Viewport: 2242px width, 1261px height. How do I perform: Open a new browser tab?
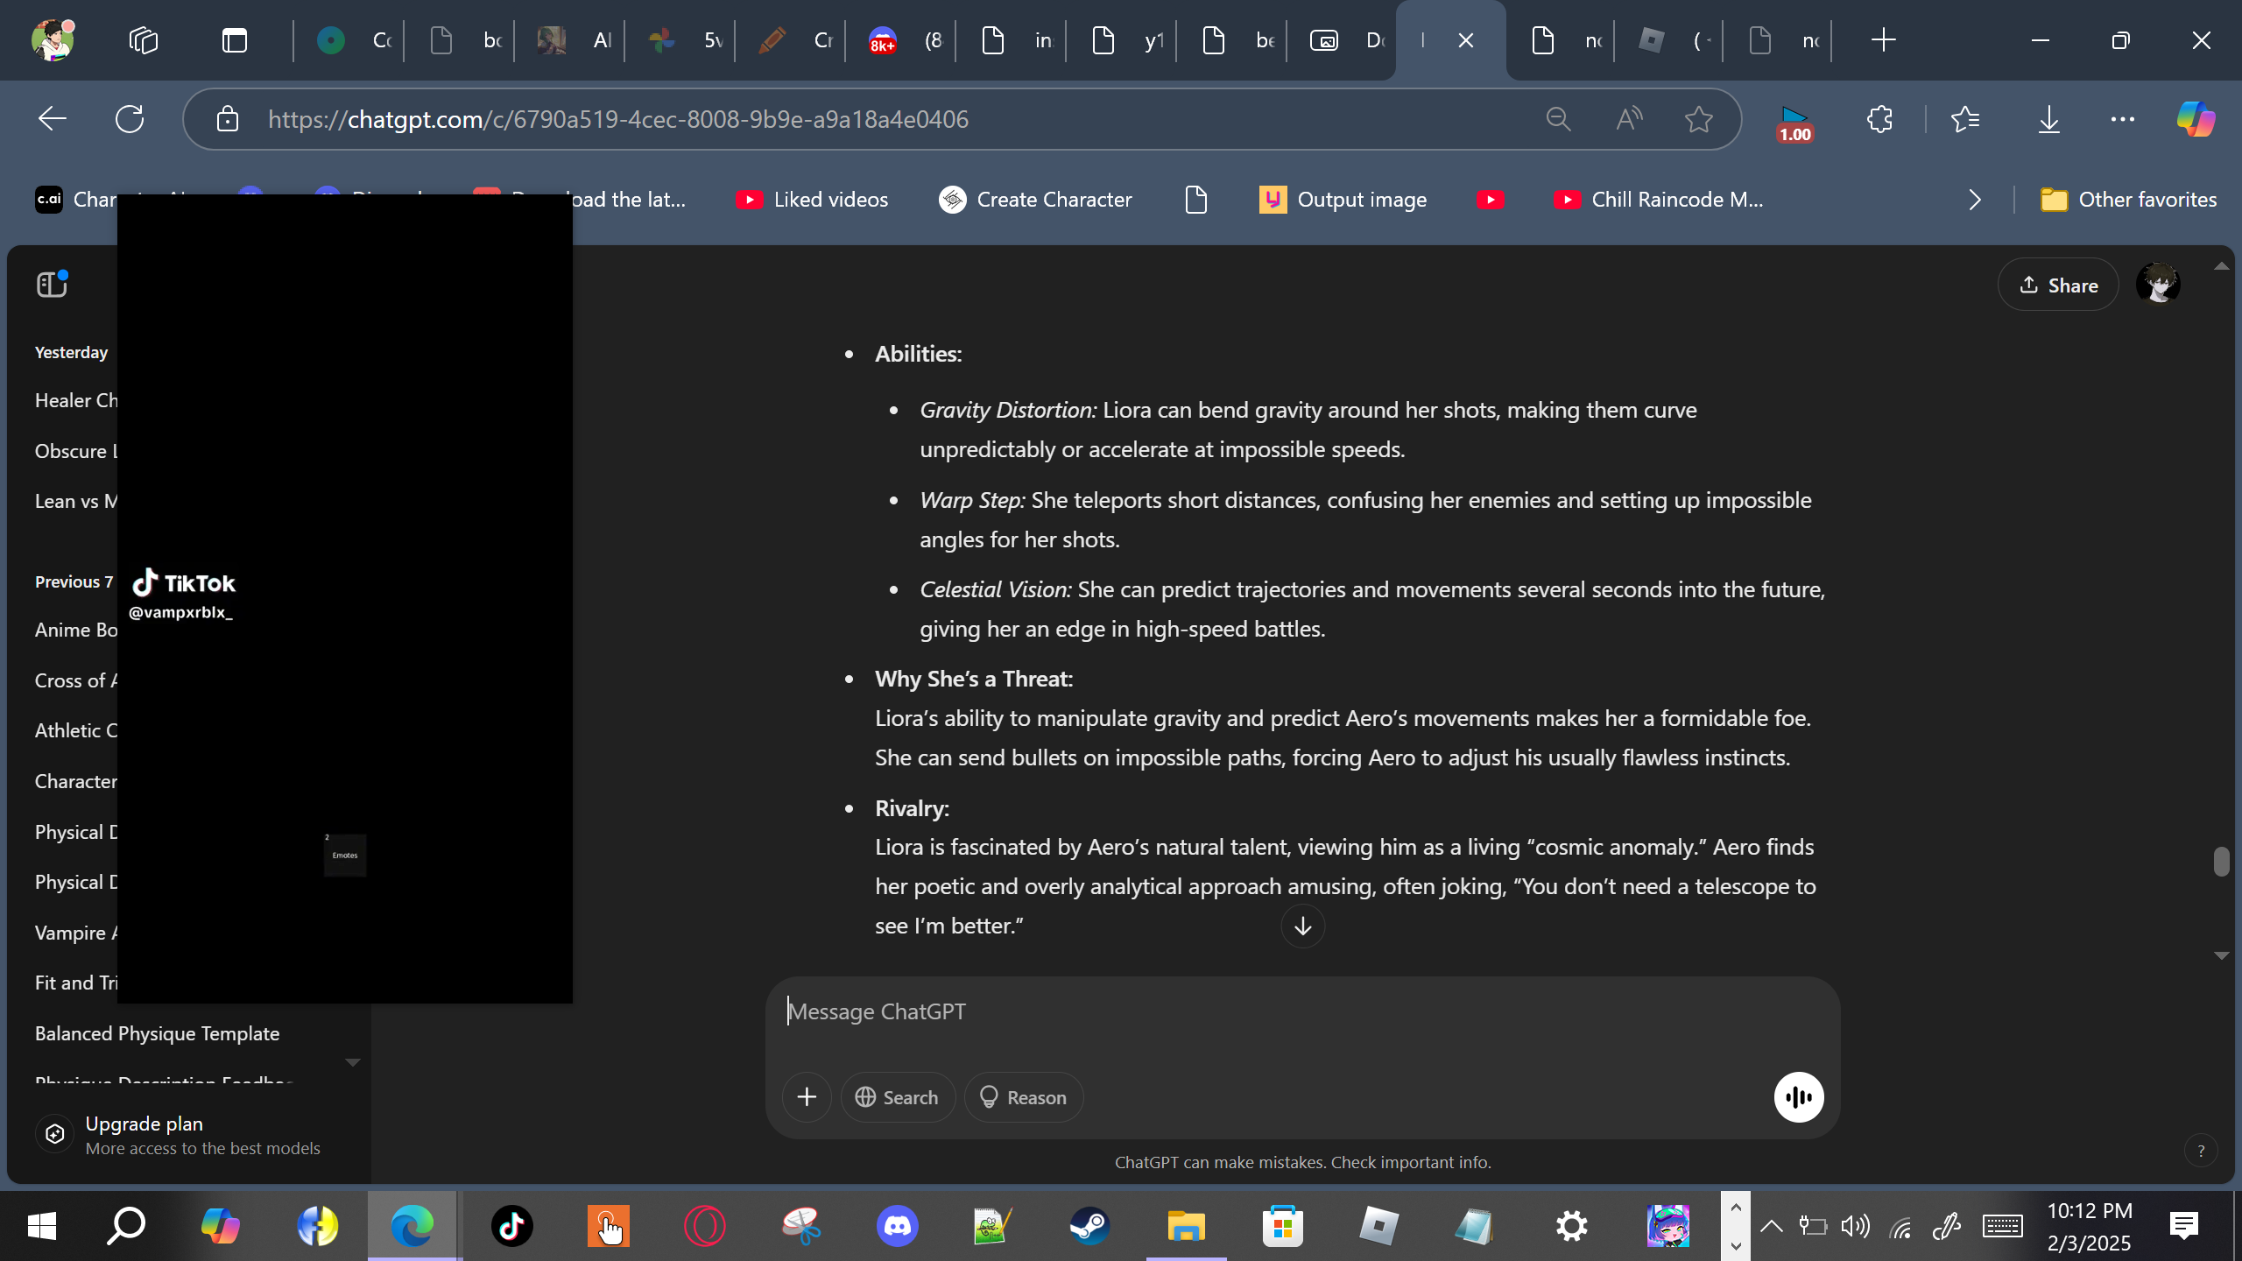(x=1883, y=40)
